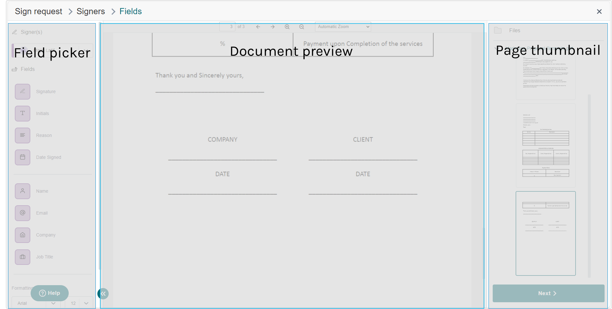Click the Next button
The height and width of the screenshot is (309, 612).
(548, 293)
